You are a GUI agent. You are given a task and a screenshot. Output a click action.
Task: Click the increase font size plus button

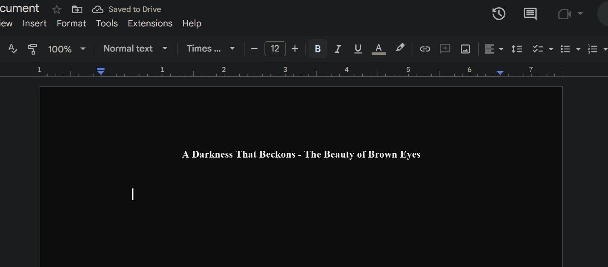(x=295, y=49)
